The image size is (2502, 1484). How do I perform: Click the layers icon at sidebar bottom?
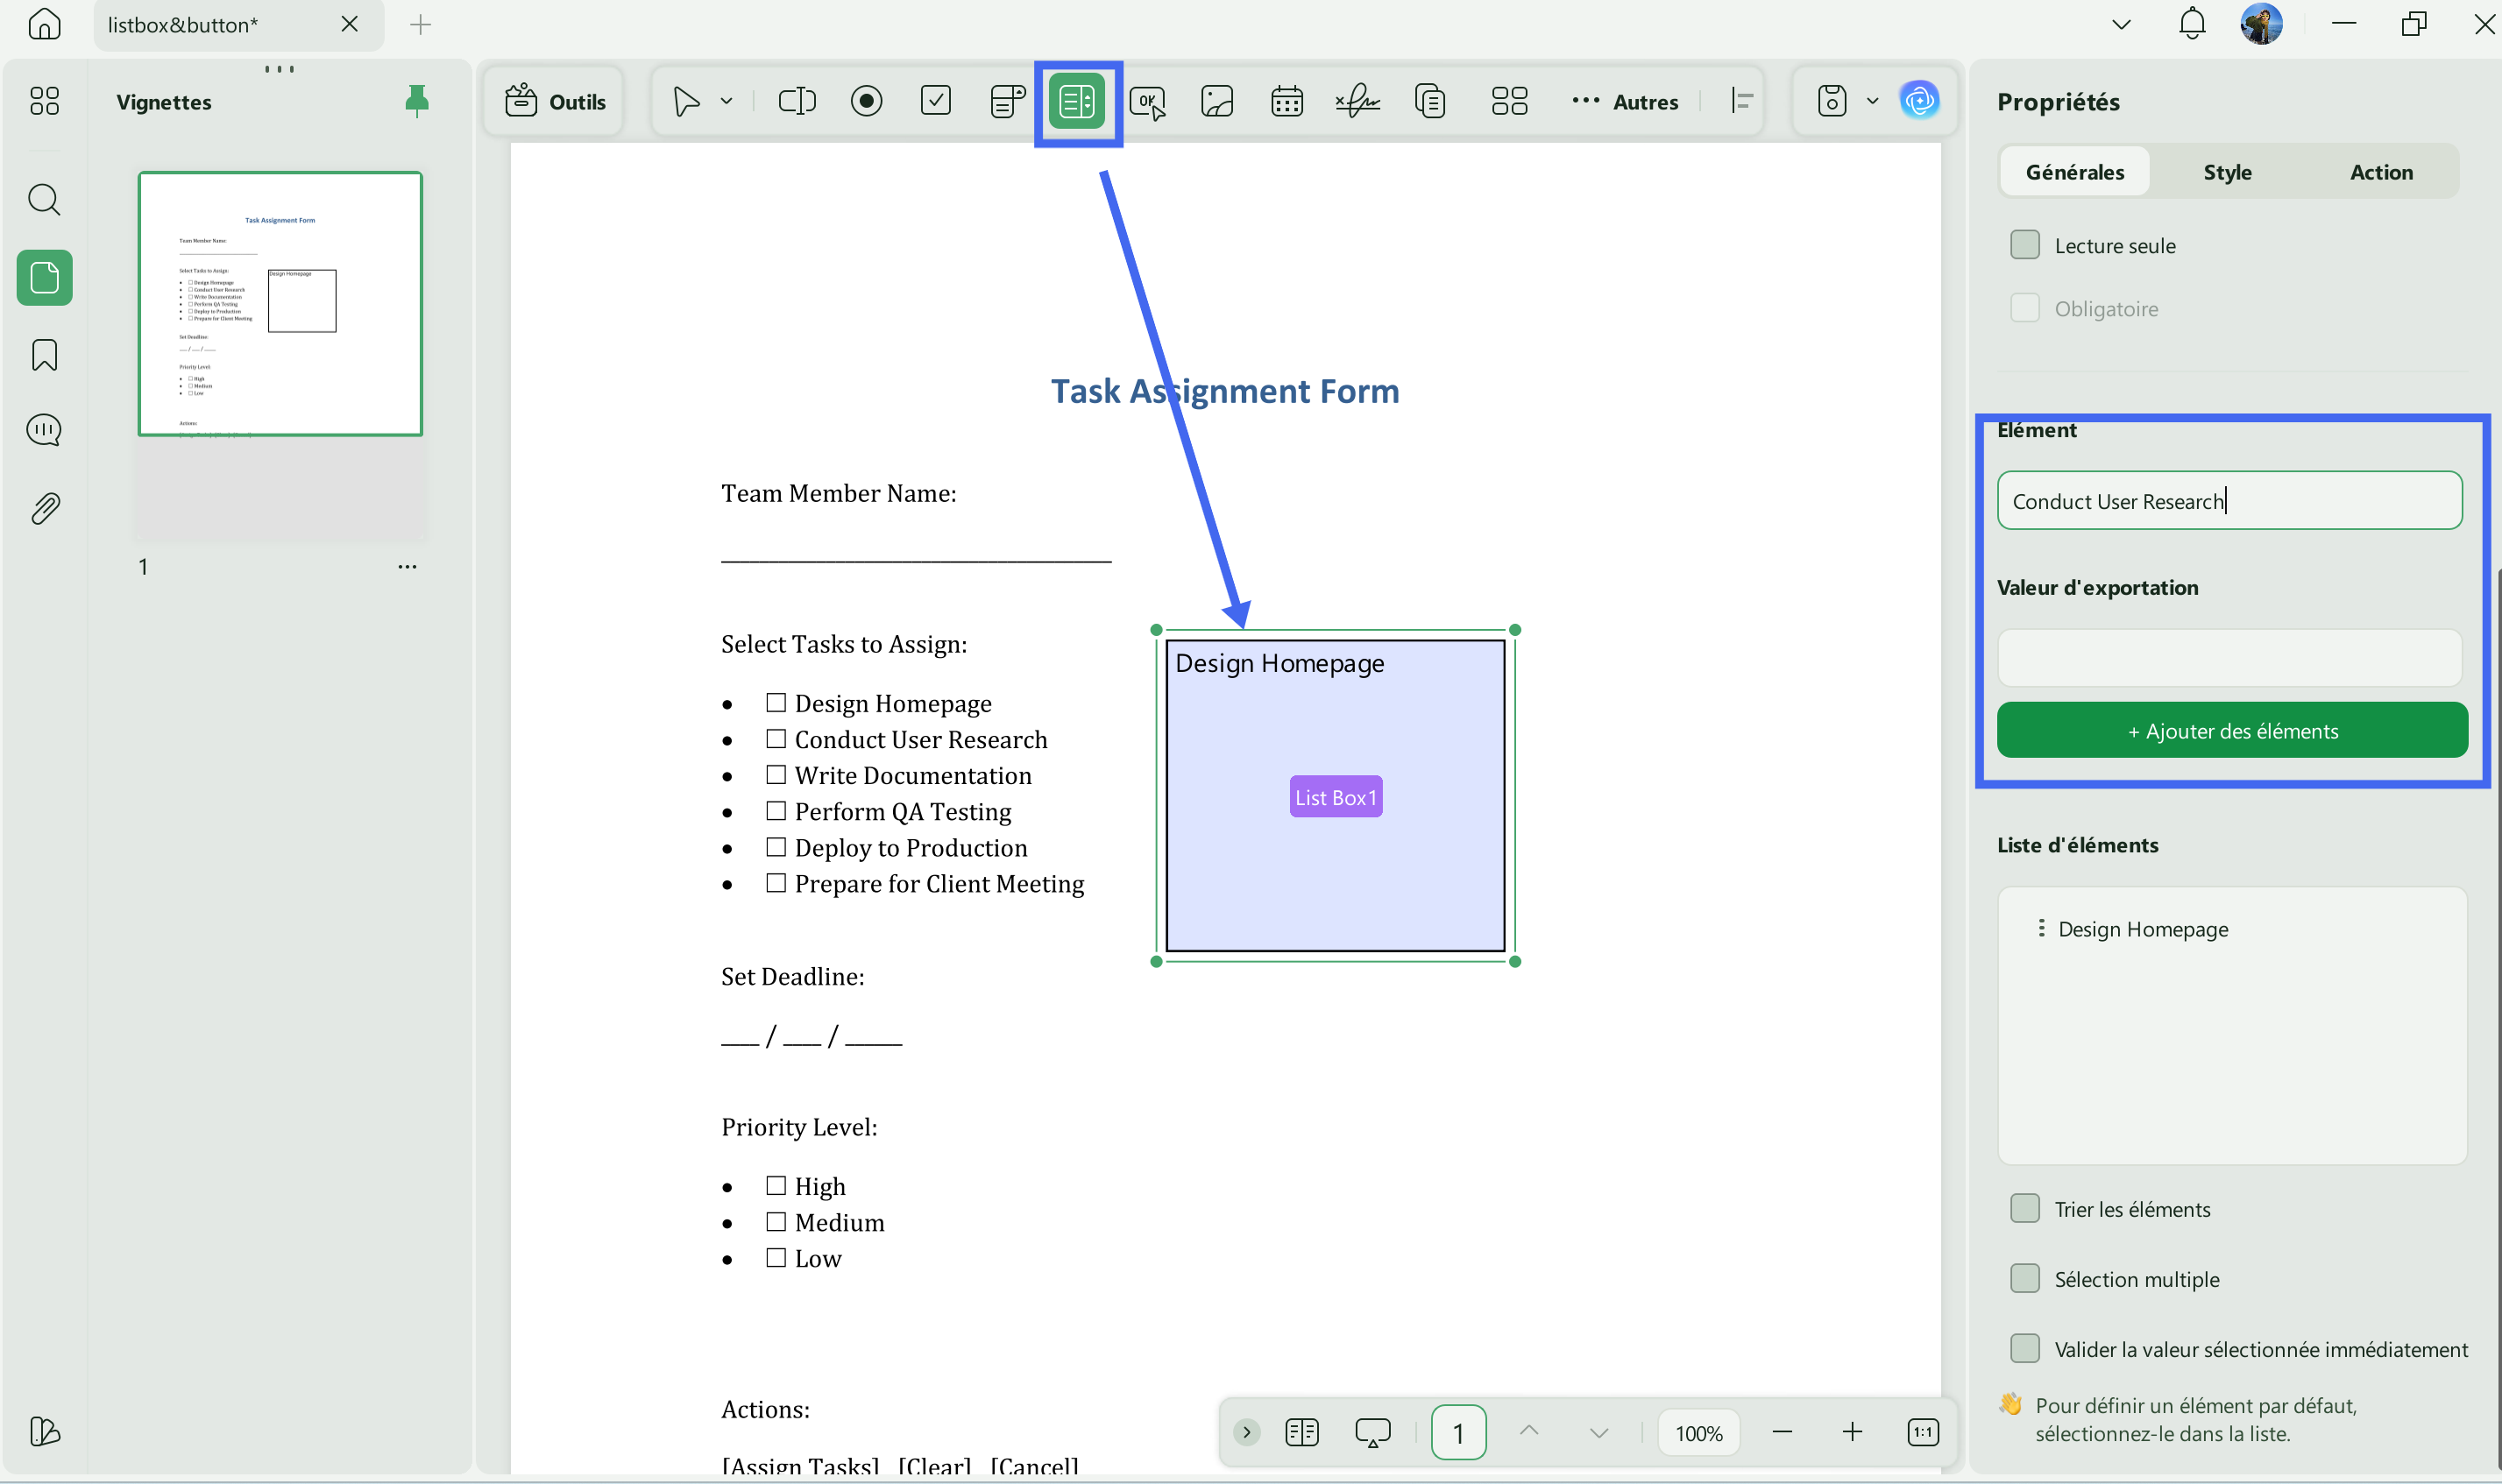pyautogui.click(x=44, y=1431)
